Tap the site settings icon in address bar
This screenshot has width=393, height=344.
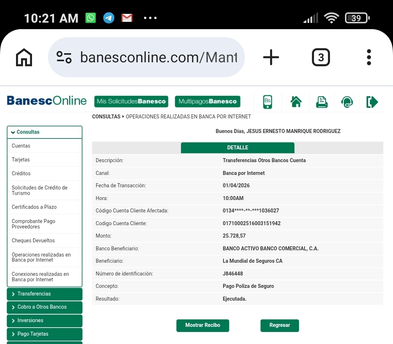(x=64, y=57)
